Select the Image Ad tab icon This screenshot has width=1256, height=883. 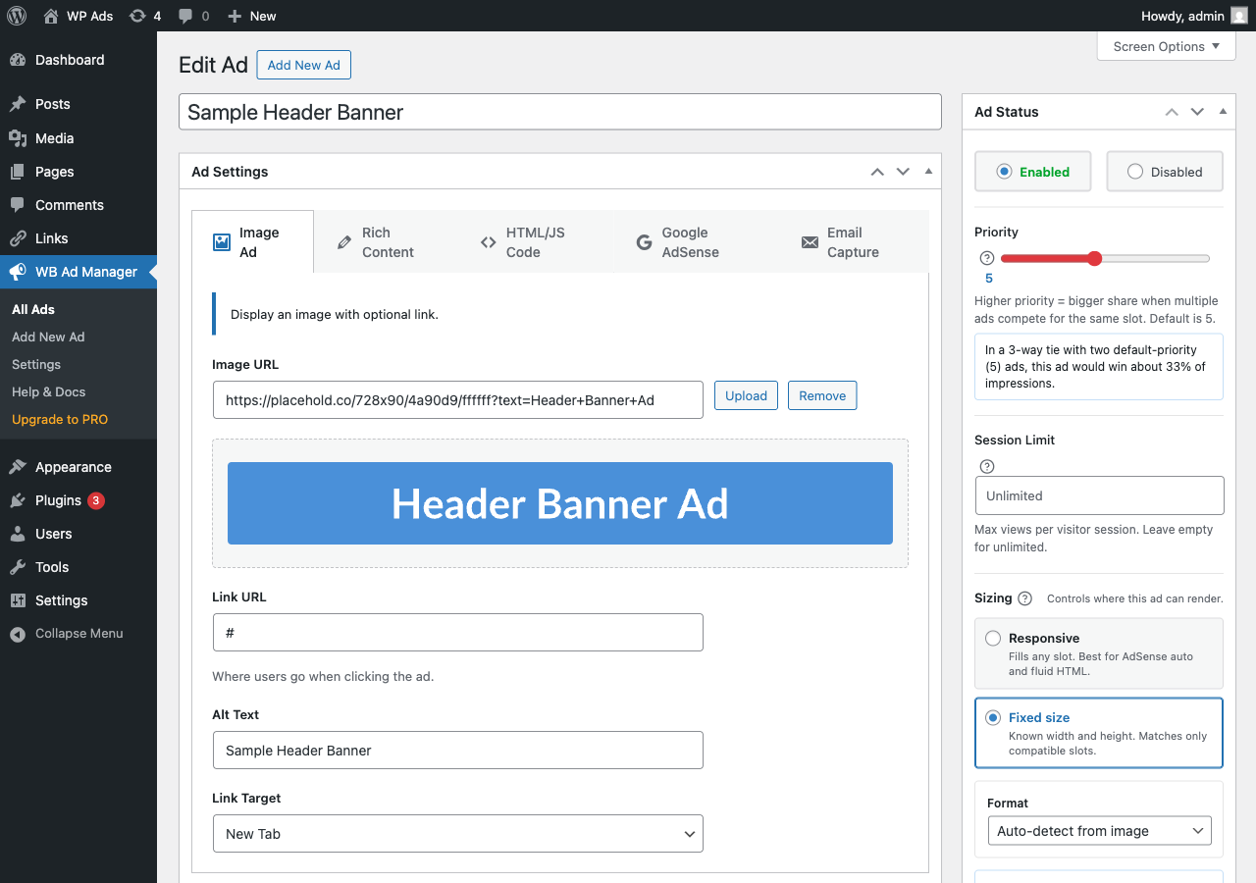pos(221,241)
